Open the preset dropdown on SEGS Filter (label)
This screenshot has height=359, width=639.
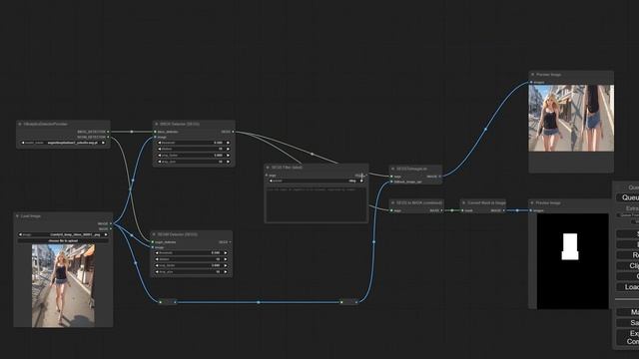(317, 180)
